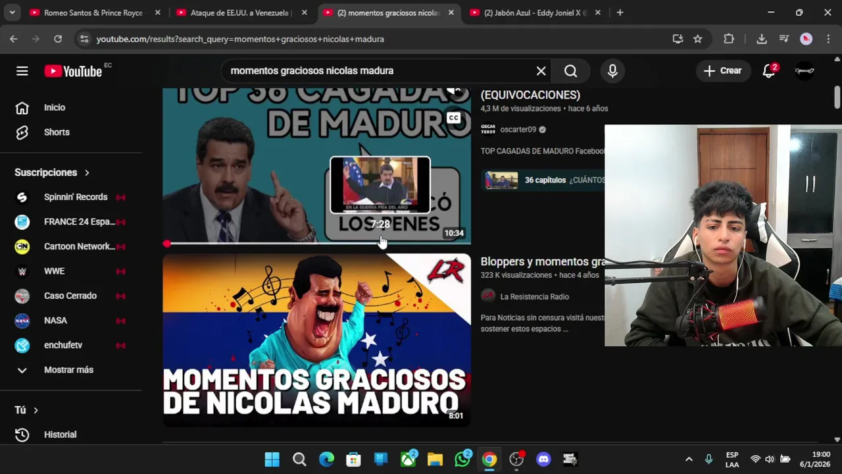Clear the search box with the X

pyautogui.click(x=541, y=71)
